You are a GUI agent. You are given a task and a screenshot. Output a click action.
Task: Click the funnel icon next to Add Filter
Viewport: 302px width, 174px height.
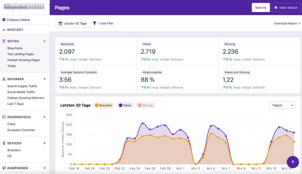94,23
